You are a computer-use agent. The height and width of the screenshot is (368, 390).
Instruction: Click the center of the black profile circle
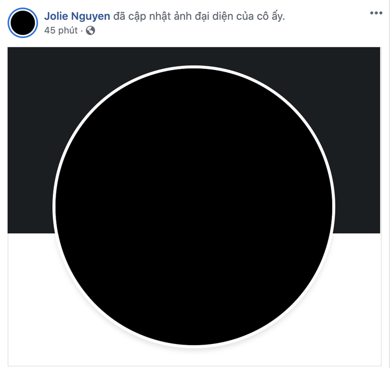(x=194, y=207)
